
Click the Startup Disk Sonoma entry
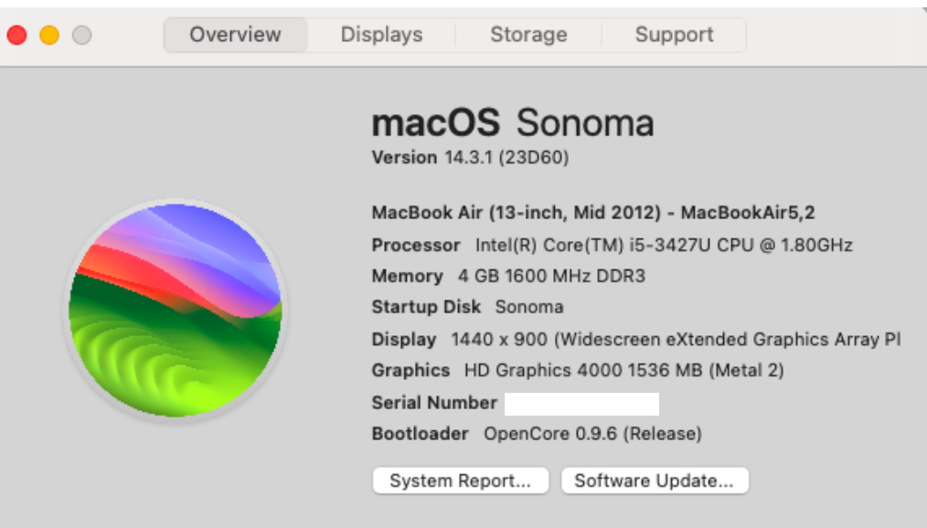(x=529, y=307)
